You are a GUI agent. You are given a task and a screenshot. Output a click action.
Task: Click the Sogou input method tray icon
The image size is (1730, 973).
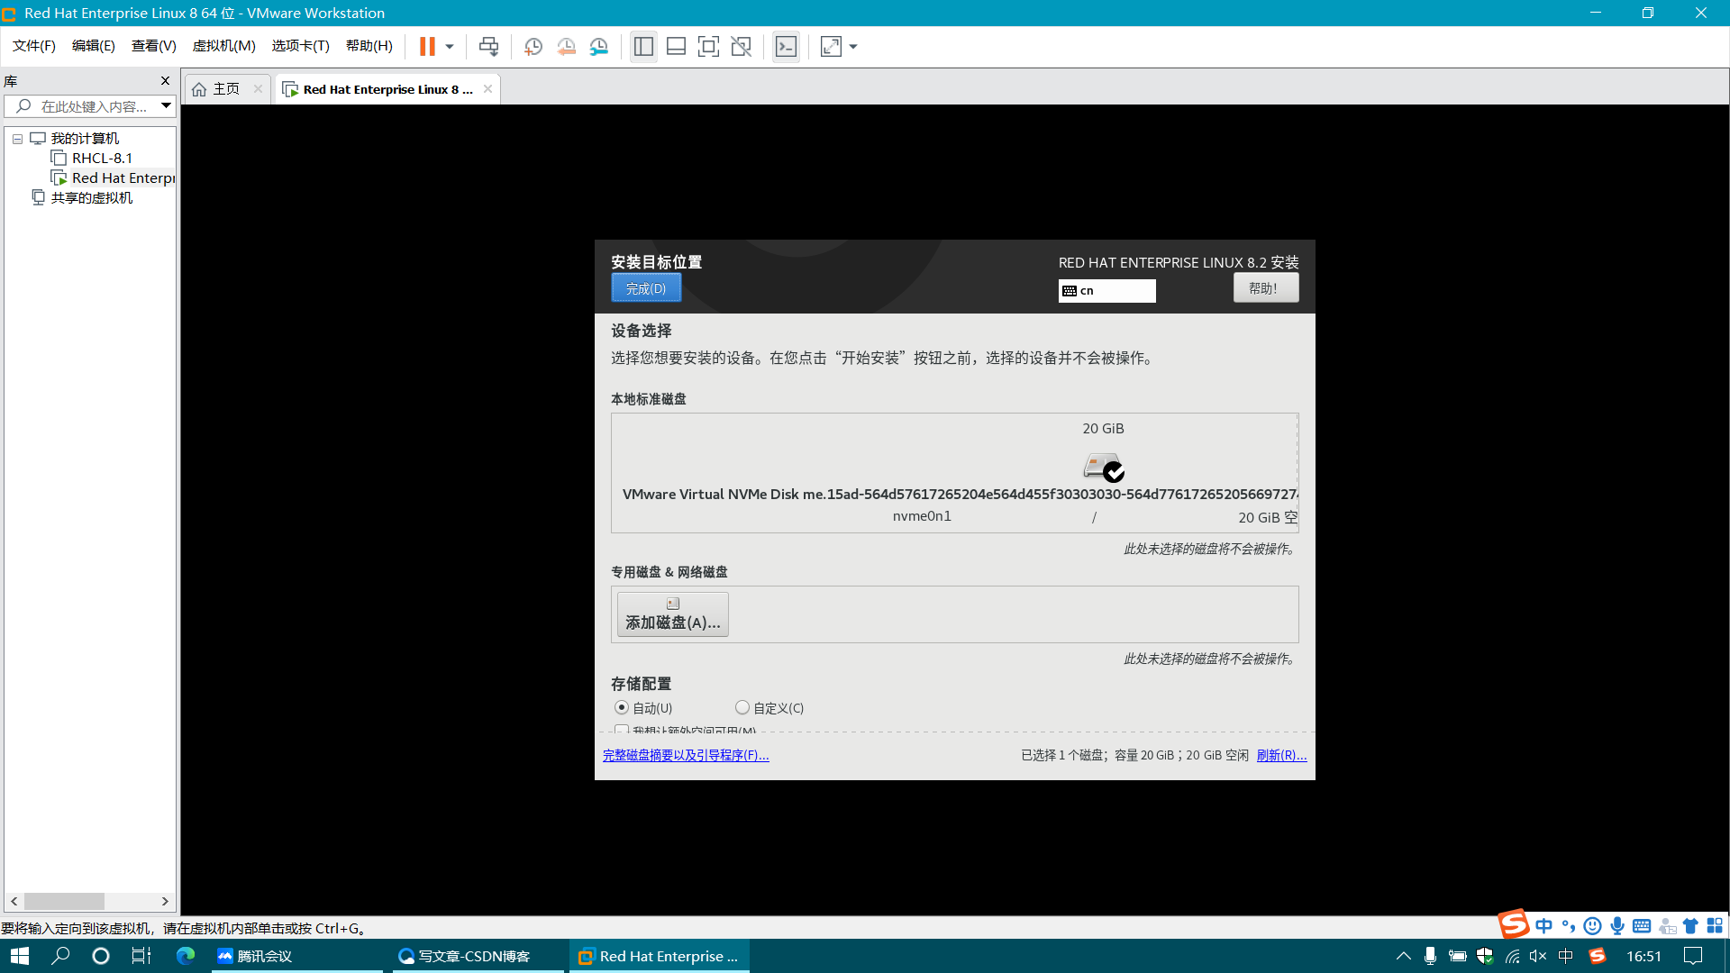[1598, 956]
